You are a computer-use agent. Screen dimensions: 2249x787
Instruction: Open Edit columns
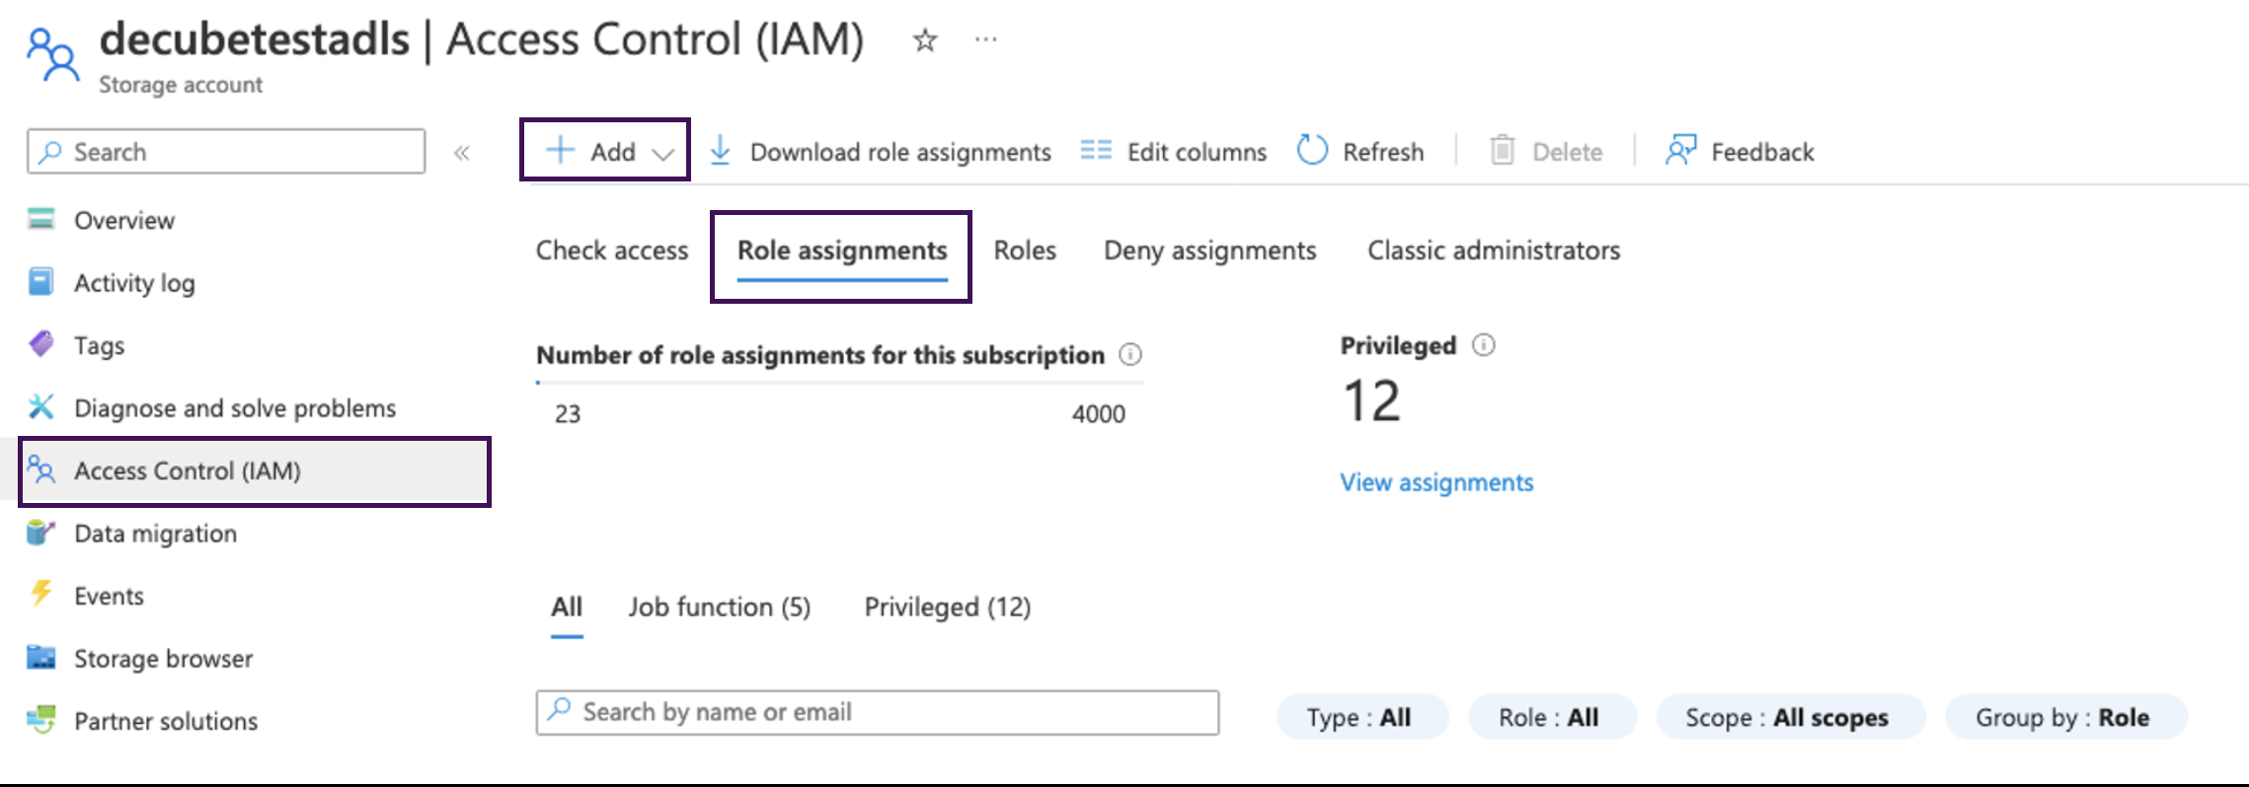pos(1173,152)
